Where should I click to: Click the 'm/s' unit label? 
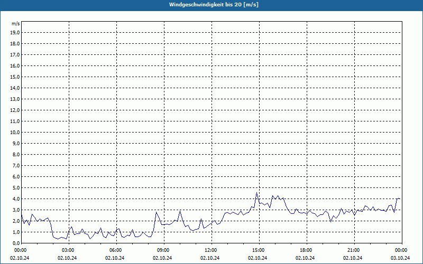[16, 24]
